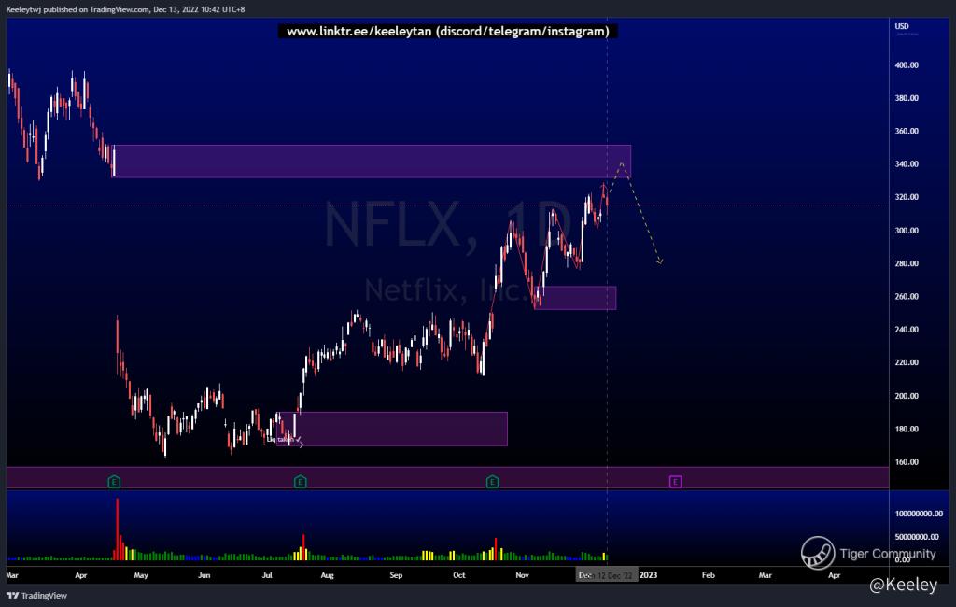
Task: Click the 100000000.00 volume axis label
Action: 919,514
